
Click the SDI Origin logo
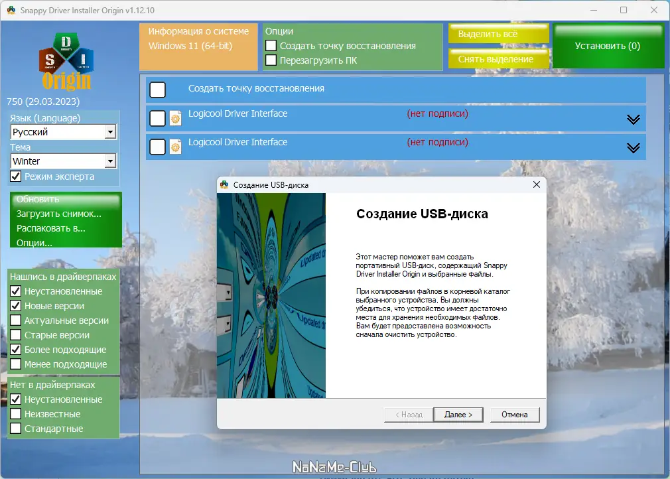click(x=66, y=58)
